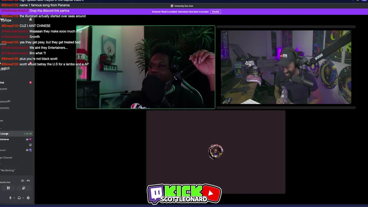368x207 pixels.
Task: Focus the green-bordered webcam video tile
Action: [x=145, y=67]
